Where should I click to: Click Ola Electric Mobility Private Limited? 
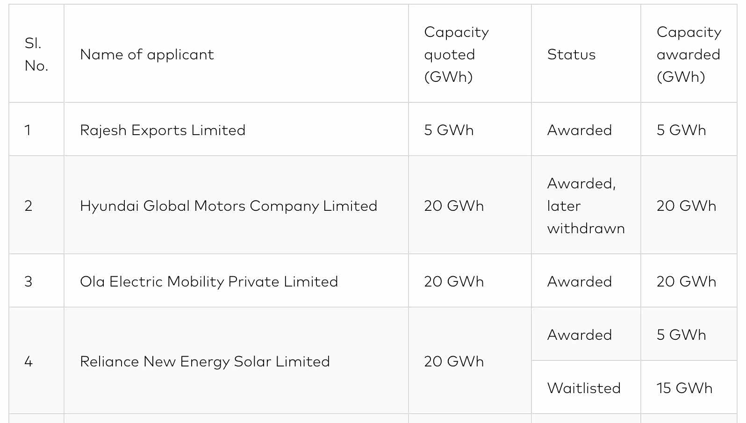click(209, 281)
